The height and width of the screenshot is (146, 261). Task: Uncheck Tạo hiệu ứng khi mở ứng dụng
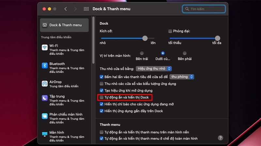coord(101,91)
